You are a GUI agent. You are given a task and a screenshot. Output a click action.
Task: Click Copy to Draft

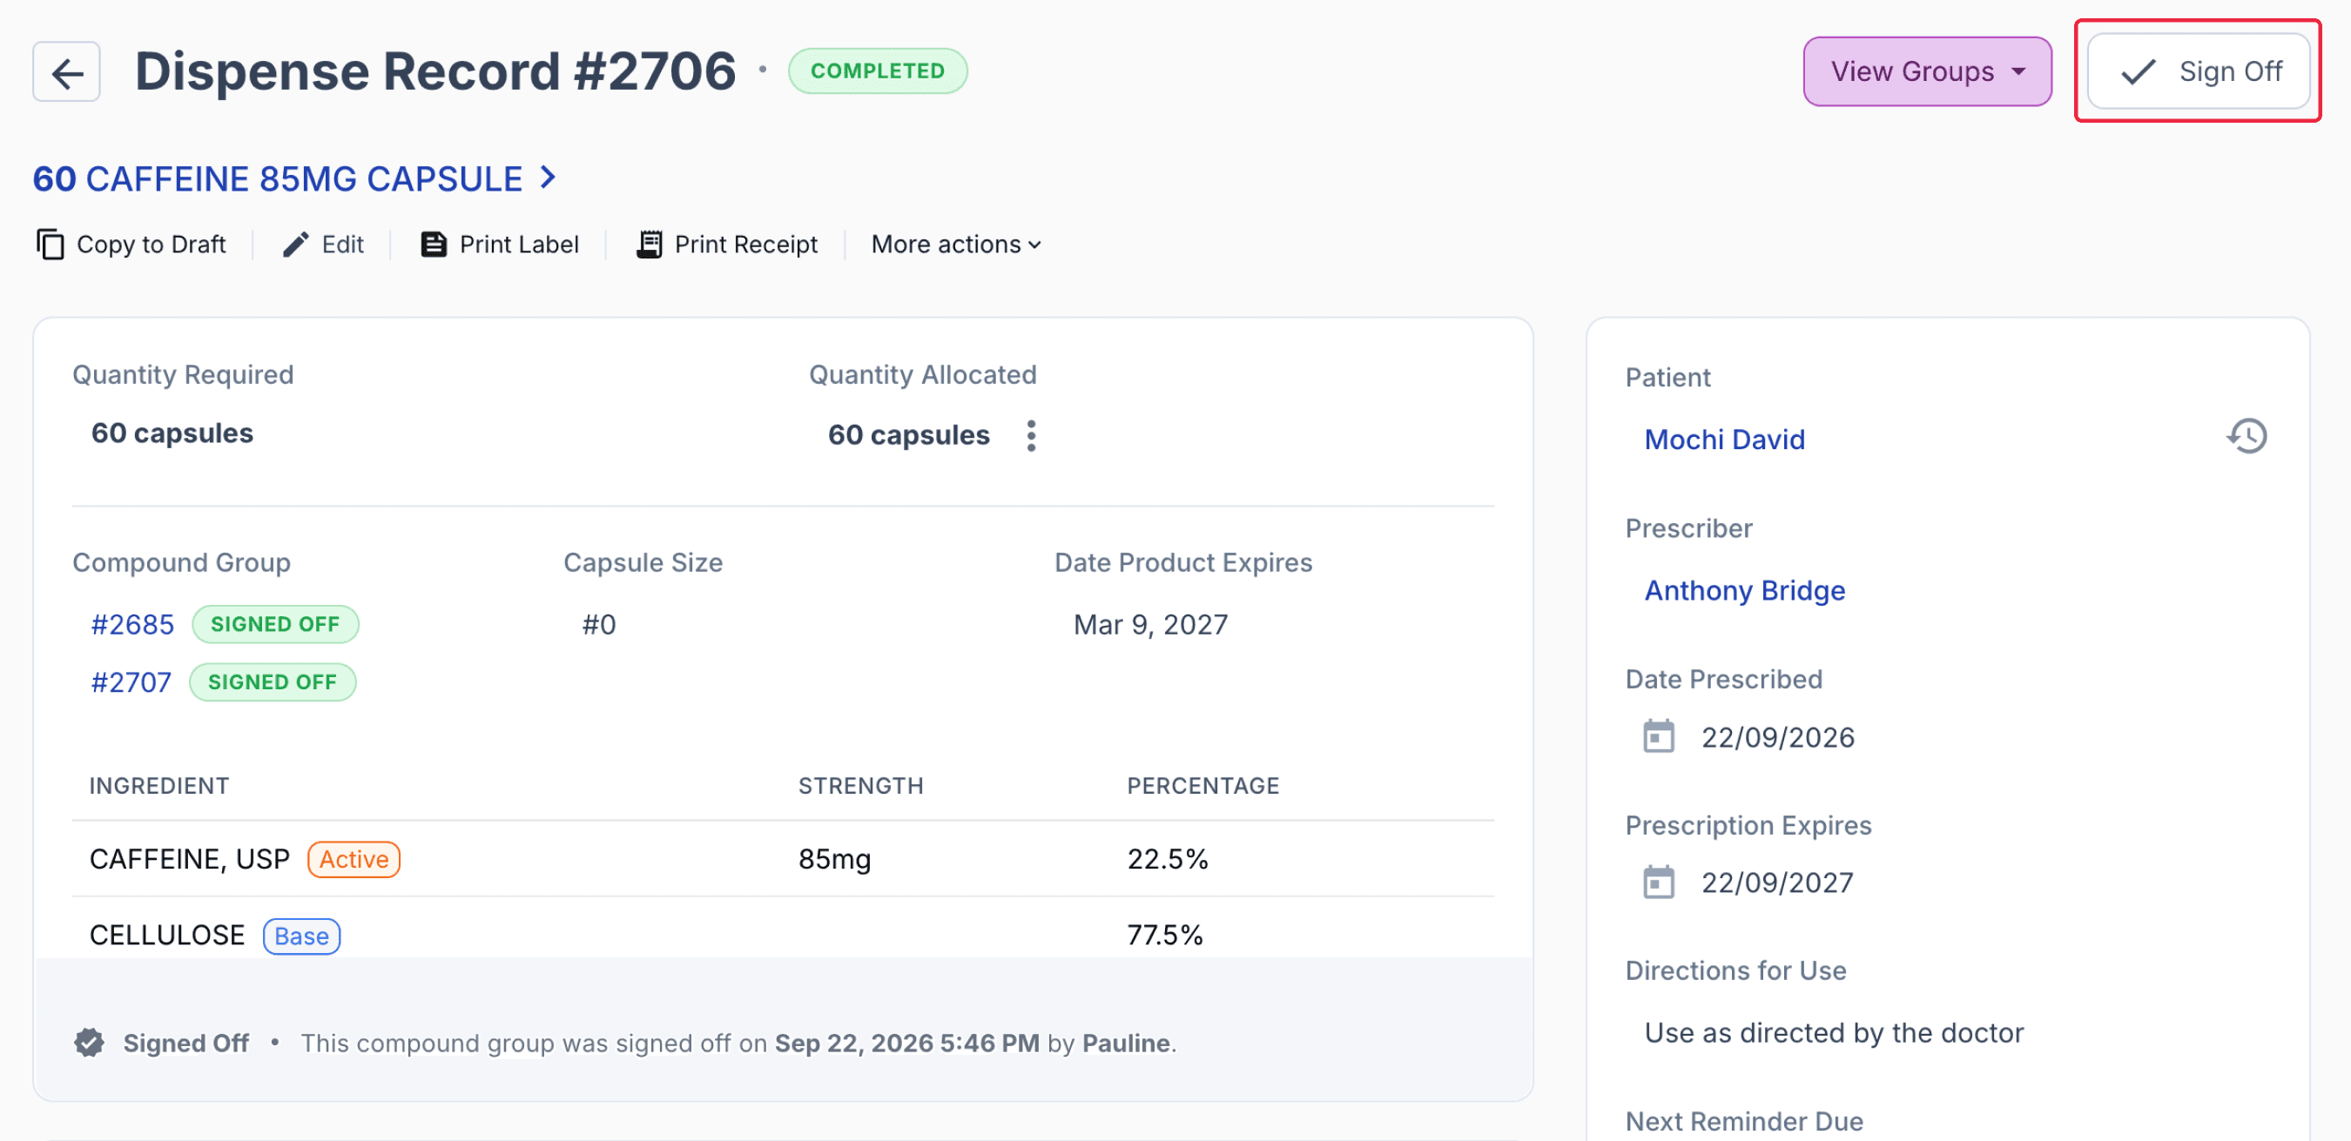[x=131, y=245]
